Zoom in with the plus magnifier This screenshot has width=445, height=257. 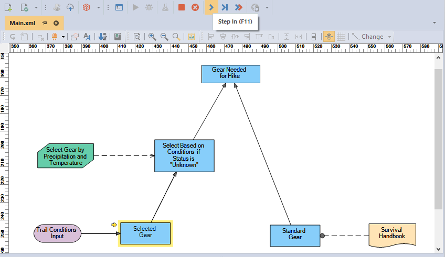pyautogui.click(x=152, y=37)
